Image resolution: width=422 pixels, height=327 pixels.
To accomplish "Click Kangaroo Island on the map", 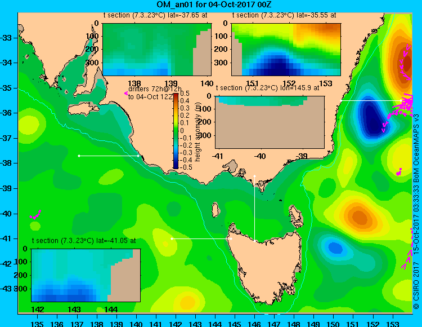I will click(83, 109).
